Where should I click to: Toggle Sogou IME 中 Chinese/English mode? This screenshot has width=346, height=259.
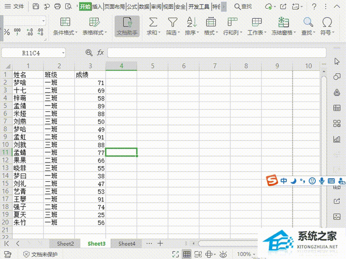tap(284, 181)
